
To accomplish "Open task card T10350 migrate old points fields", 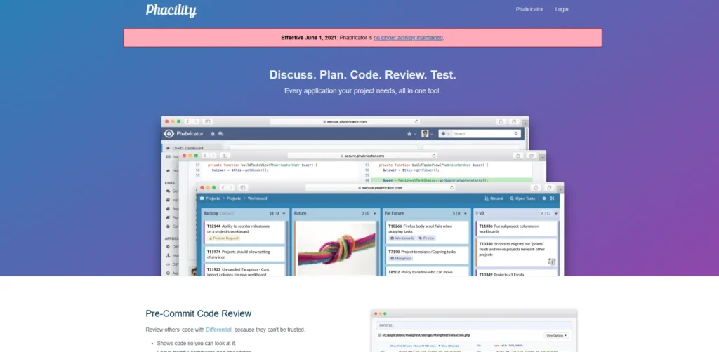I will pos(517,252).
